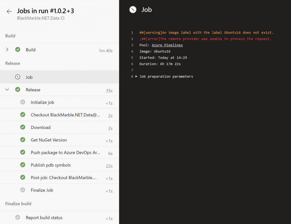Click the green check icon next to Download

click(x=23, y=127)
